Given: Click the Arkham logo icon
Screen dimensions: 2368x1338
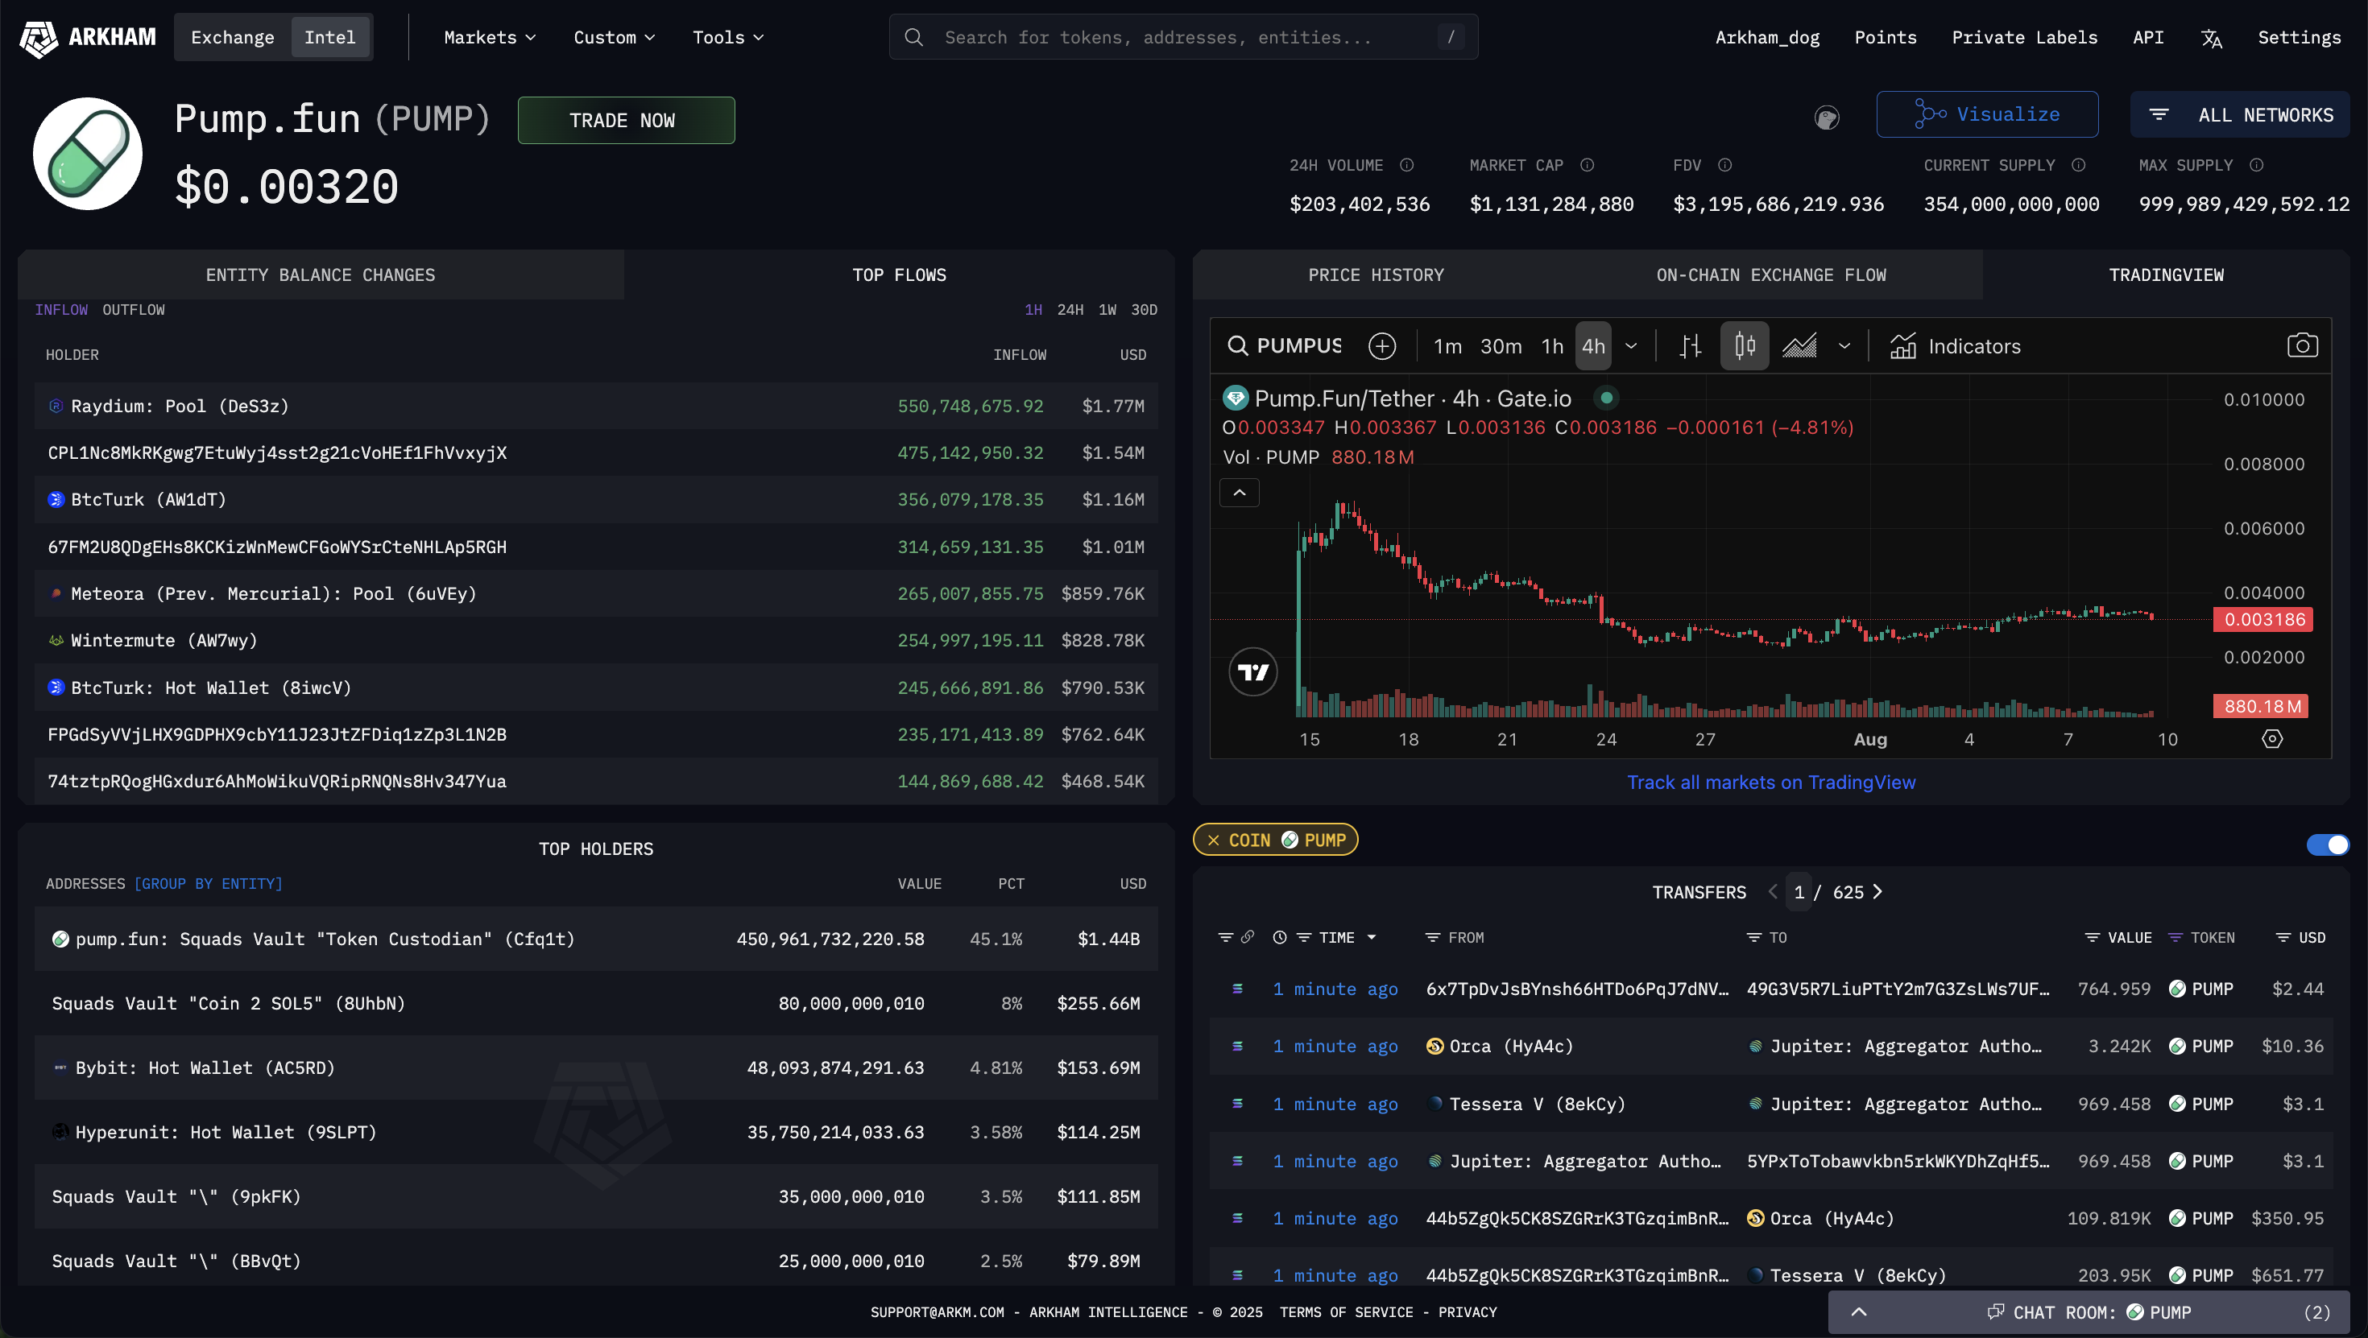Looking at the screenshot, I should pyautogui.click(x=39, y=38).
